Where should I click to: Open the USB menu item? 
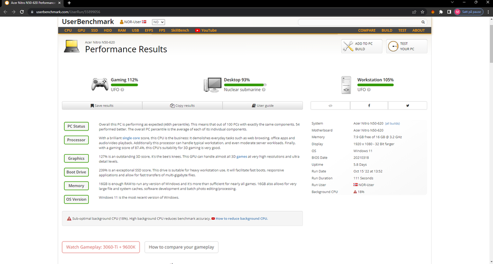[x=135, y=30]
